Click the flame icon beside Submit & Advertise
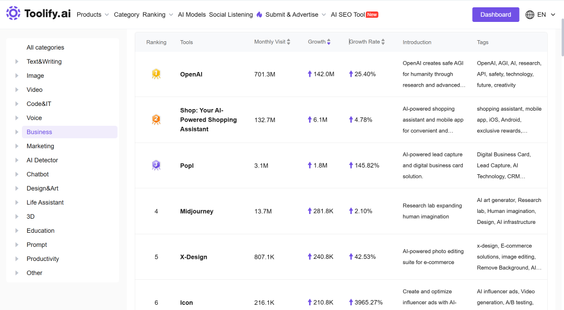 click(260, 15)
